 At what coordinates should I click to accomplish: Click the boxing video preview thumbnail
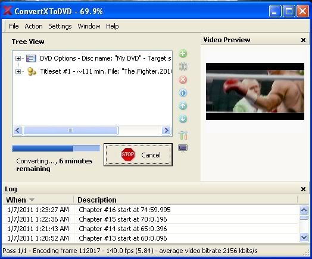255,91
